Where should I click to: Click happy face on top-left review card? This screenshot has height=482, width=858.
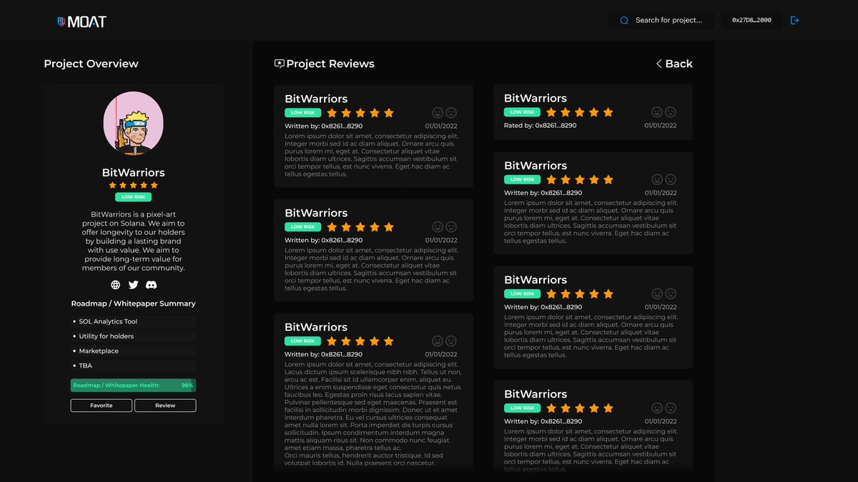(438, 113)
